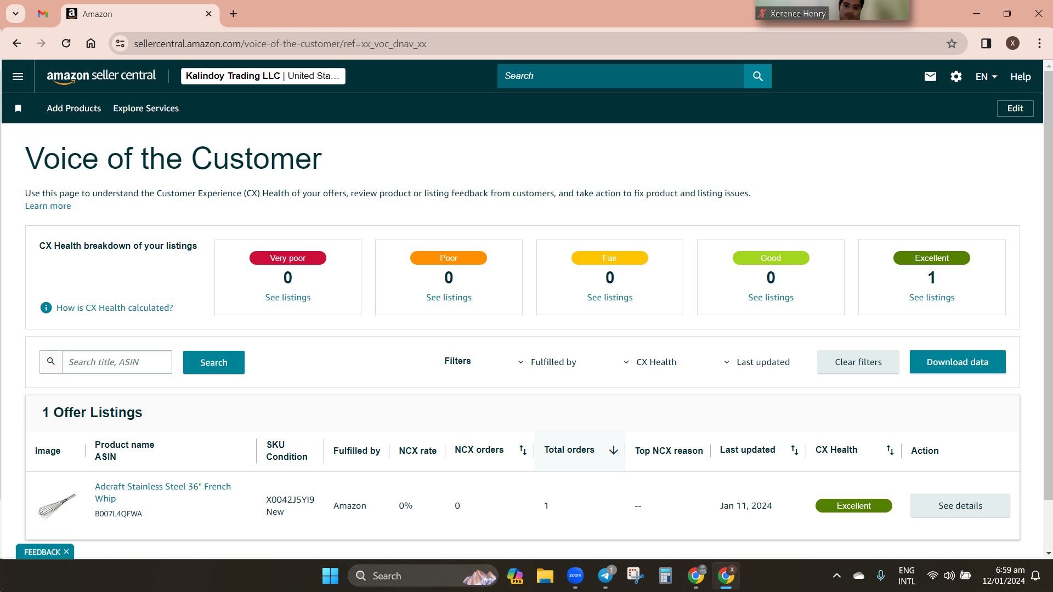The width and height of the screenshot is (1053, 592).
Task: Click the Windows Start button
Action: coord(330,576)
